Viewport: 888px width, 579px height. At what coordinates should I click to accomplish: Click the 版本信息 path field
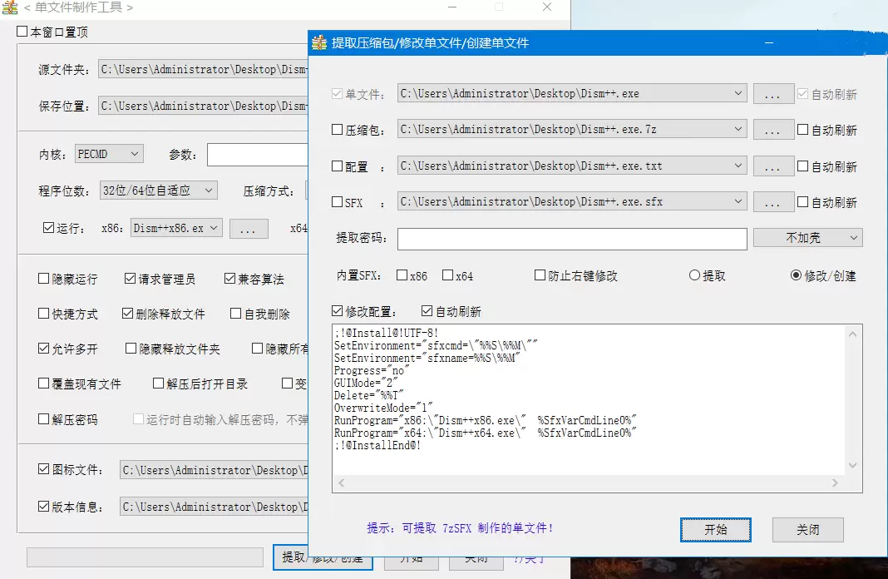(x=214, y=507)
